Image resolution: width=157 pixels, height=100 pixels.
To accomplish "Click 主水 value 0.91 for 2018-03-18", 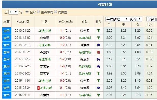I will 149,45.
